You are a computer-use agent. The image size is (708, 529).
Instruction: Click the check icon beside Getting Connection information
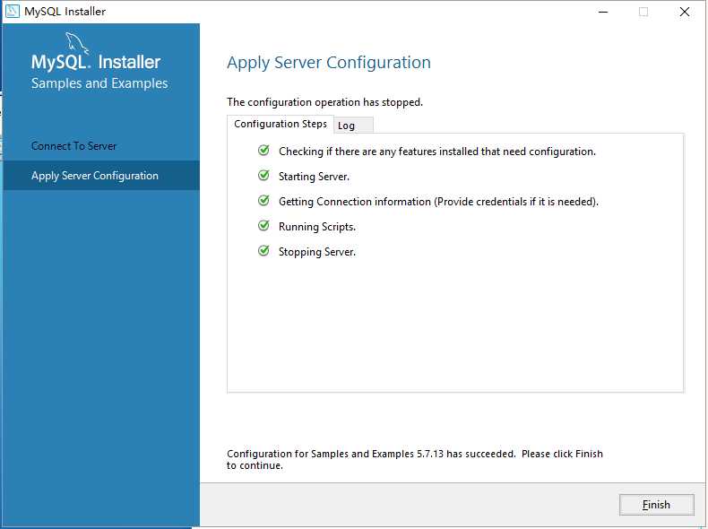[x=263, y=200]
